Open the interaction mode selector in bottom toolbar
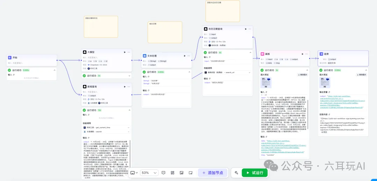Image resolution: width=377 pixels, height=181 pixels. pos(134,173)
